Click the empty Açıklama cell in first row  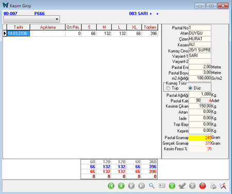[x=47, y=33]
